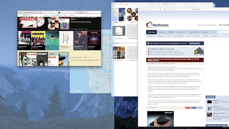Image resolution: width=229 pixels, height=129 pixels.
Task: Toggle the Safari sidebar button
Action: tap(152, 9)
